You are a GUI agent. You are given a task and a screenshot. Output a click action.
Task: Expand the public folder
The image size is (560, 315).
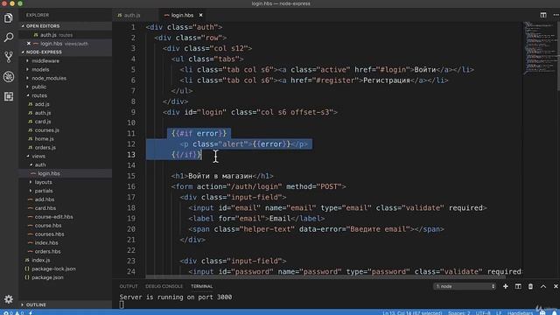(x=38, y=87)
